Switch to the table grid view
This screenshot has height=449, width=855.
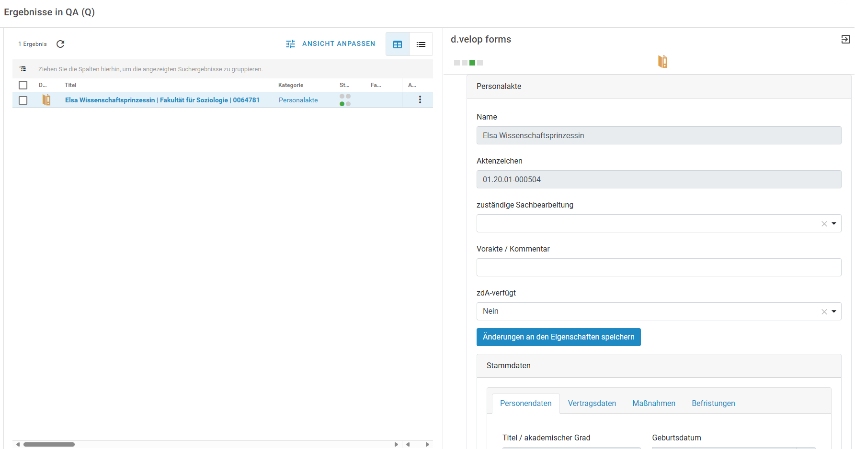click(398, 44)
